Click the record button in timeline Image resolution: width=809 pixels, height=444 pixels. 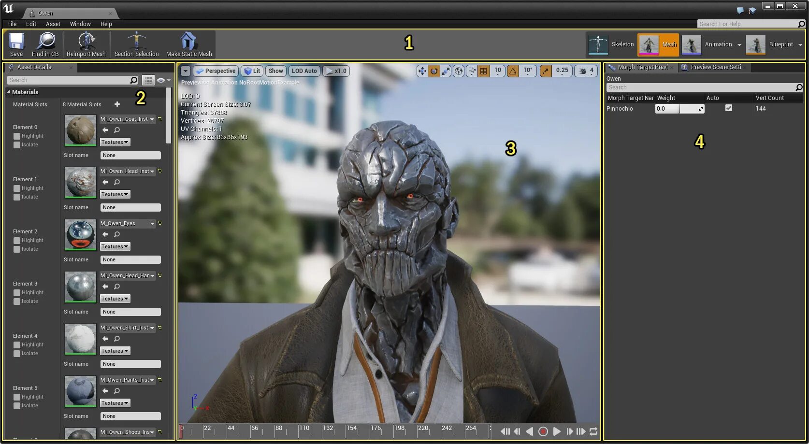(543, 431)
